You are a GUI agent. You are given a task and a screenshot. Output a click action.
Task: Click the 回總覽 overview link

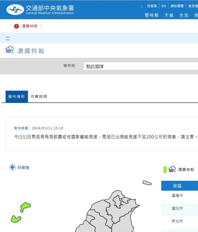pyautogui.click(x=23, y=167)
